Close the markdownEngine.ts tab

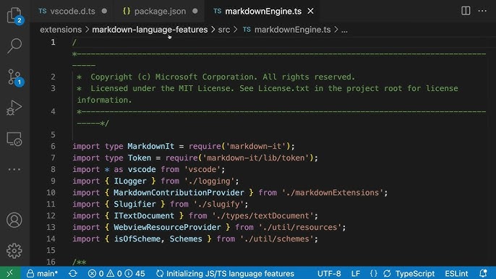pos(311,11)
